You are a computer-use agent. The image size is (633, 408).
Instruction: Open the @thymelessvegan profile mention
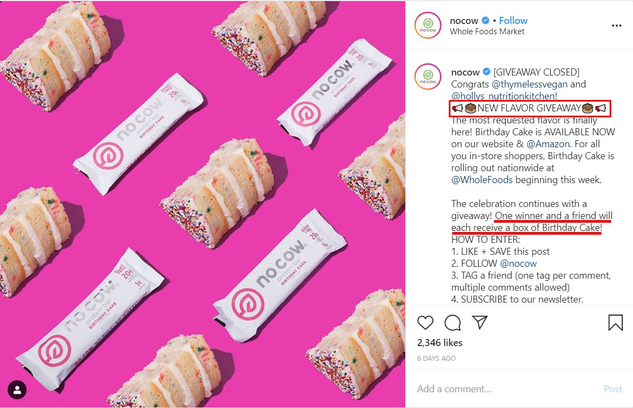pos(530,84)
